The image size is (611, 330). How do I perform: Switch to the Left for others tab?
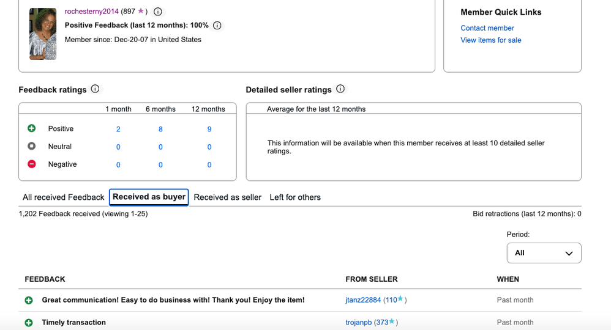(295, 197)
